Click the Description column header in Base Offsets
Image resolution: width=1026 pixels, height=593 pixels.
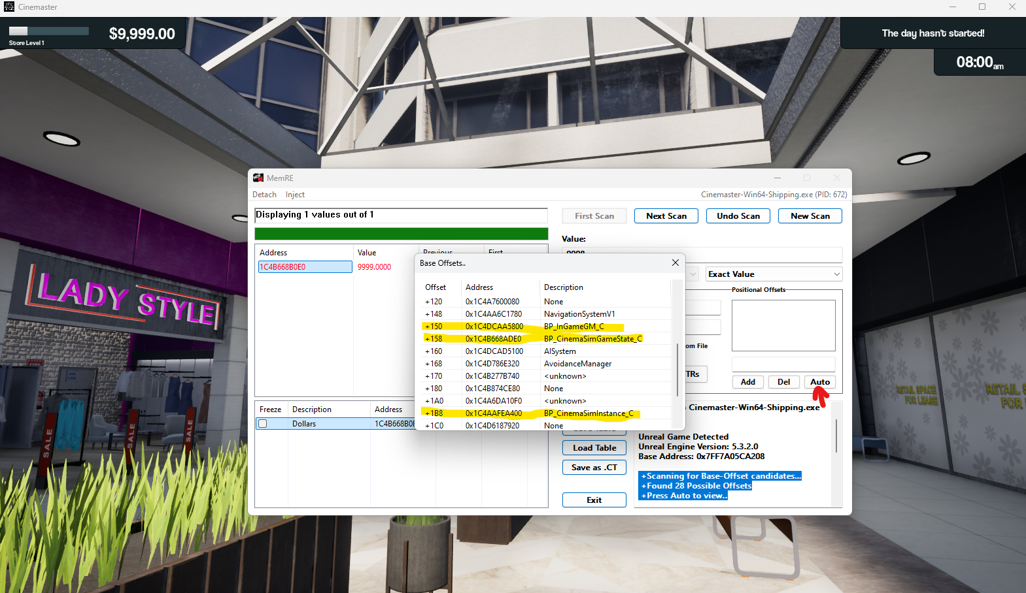564,287
